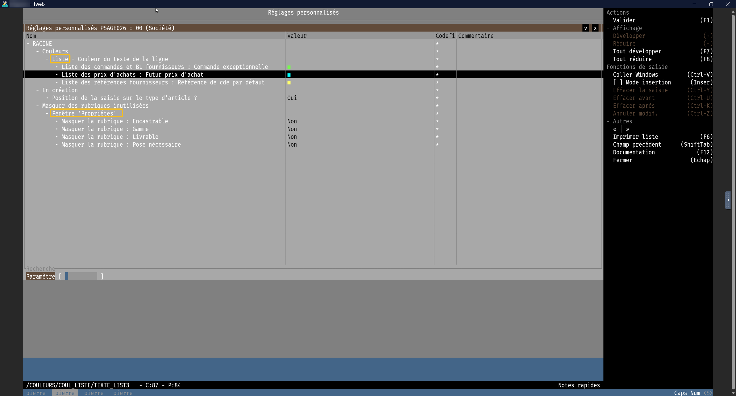Click the green swatch for Commande exceptionnelle
Image resolution: width=736 pixels, height=396 pixels.
[x=289, y=67]
